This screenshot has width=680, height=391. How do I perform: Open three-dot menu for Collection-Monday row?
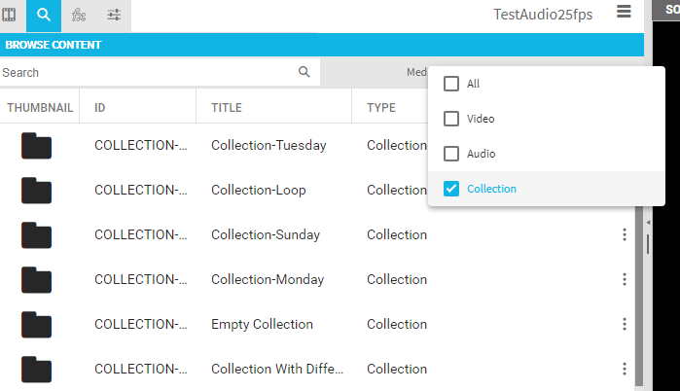coord(625,279)
